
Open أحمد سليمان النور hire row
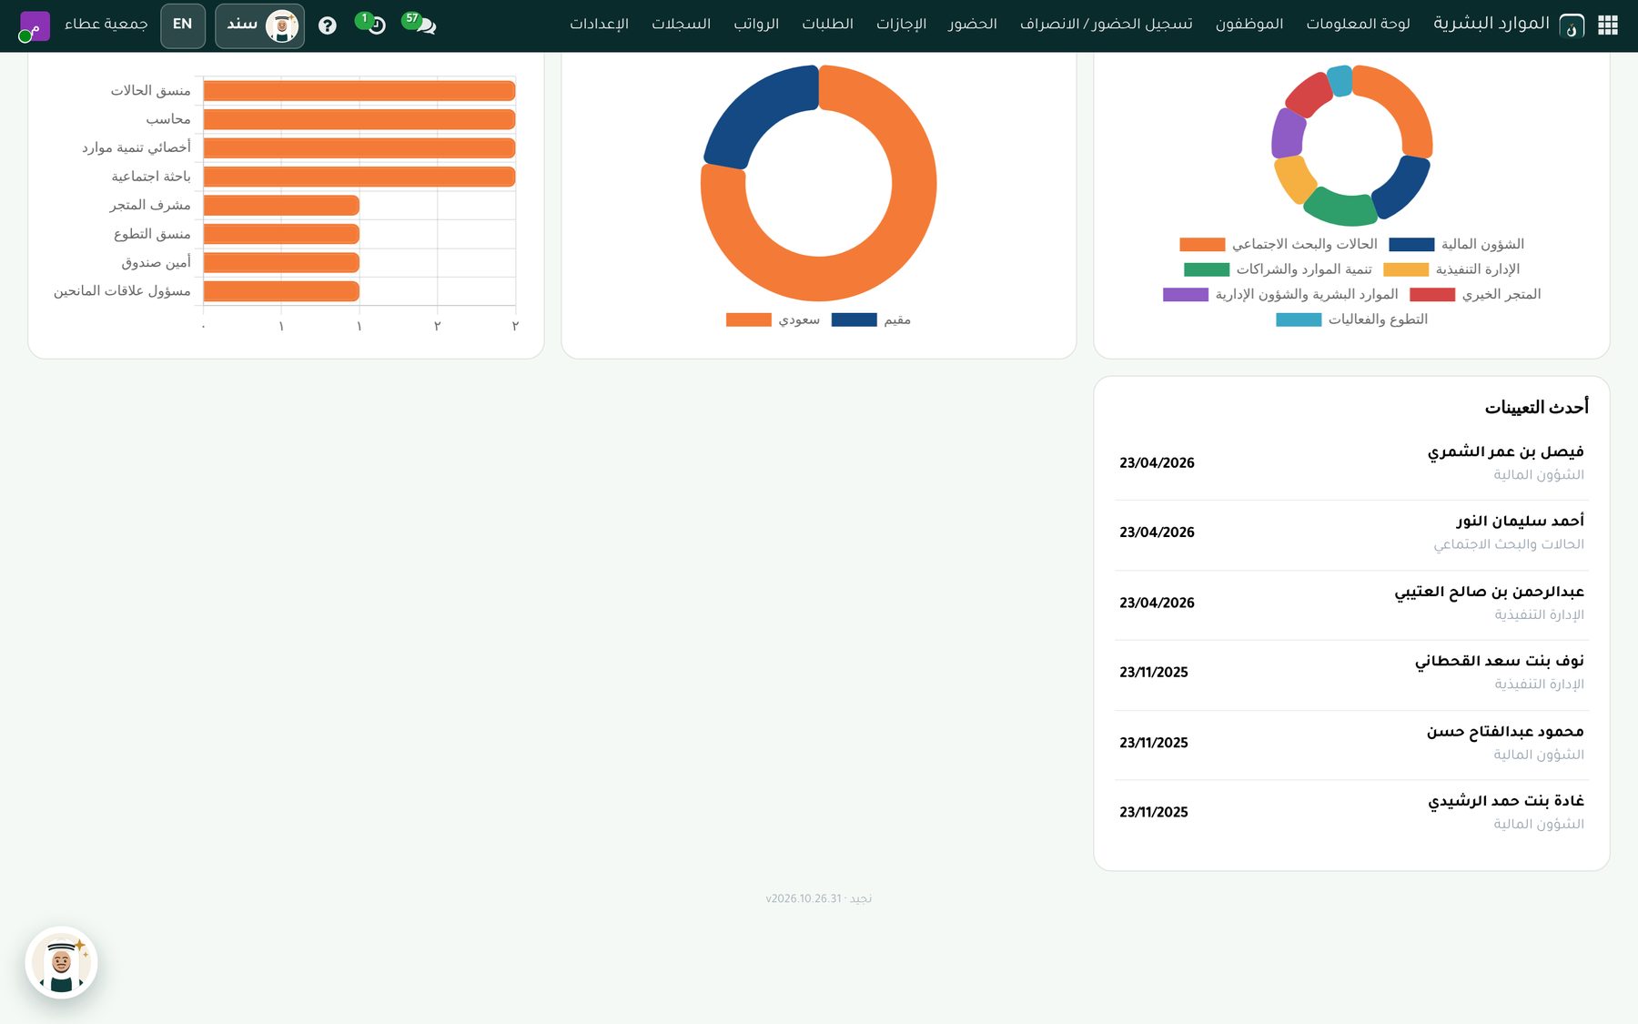[x=1351, y=533]
